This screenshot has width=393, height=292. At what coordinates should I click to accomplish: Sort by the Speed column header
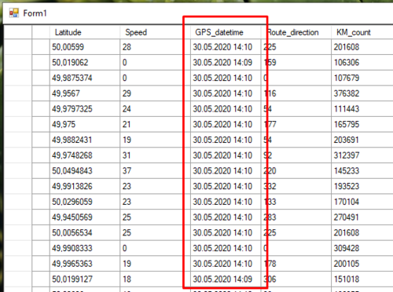pos(156,32)
